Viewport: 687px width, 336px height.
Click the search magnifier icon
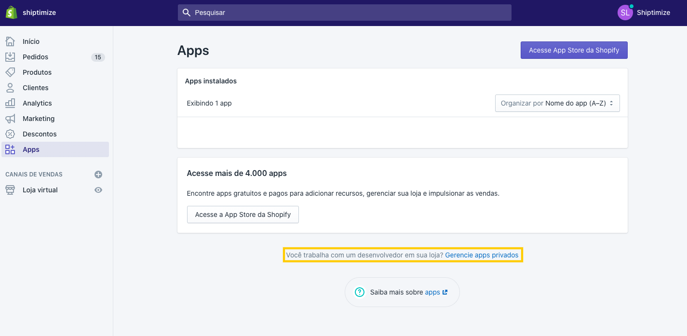pyautogui.click(x=187, y=13)
